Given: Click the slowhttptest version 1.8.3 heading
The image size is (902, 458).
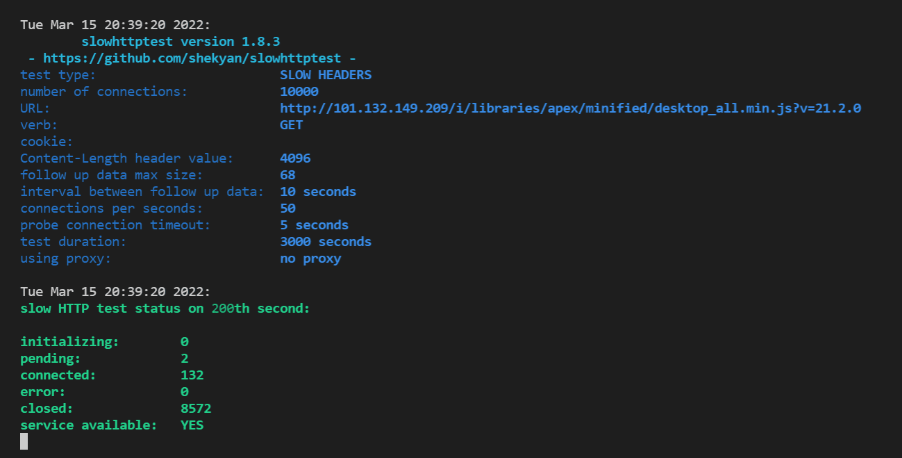Looking at the screenshot, I should coord(181,42).
